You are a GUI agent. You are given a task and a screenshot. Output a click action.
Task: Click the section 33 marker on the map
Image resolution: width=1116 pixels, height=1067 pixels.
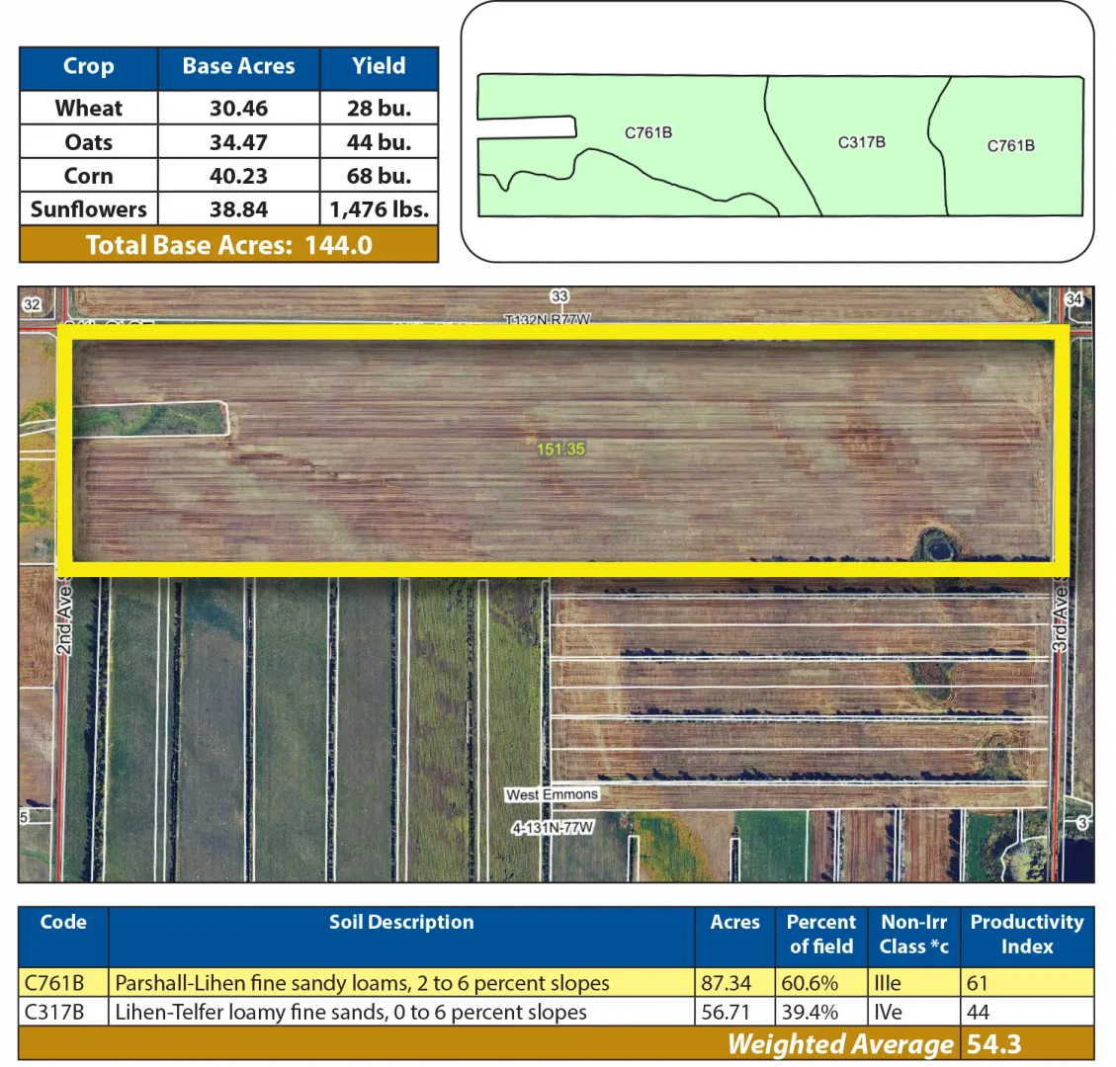[560, 296]
